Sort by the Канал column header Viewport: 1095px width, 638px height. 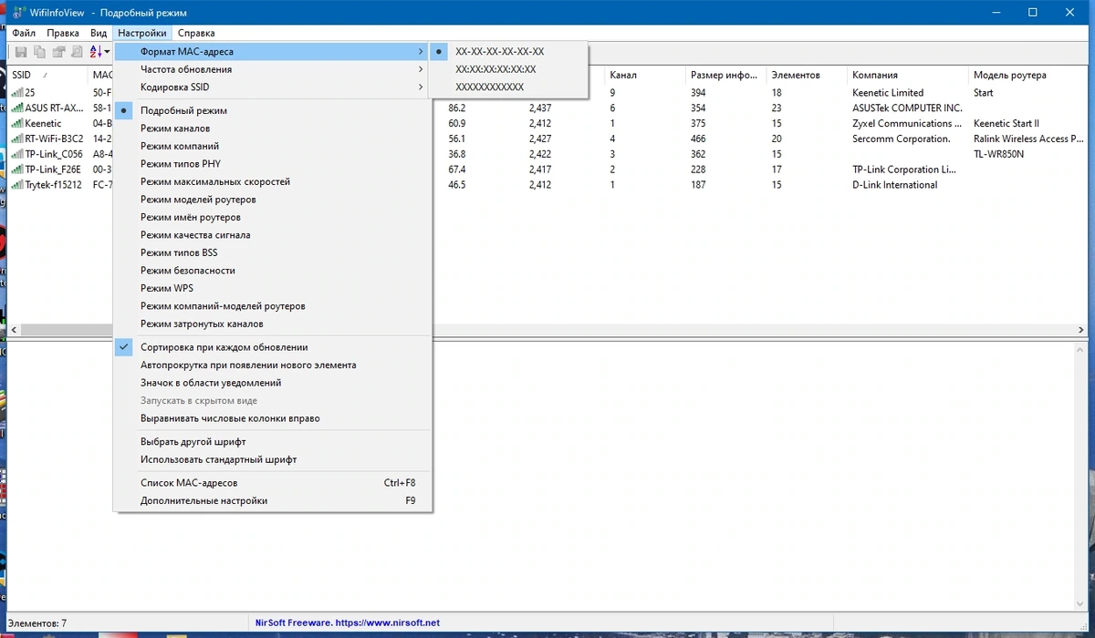pyautogui.click(x=644, y=75)
